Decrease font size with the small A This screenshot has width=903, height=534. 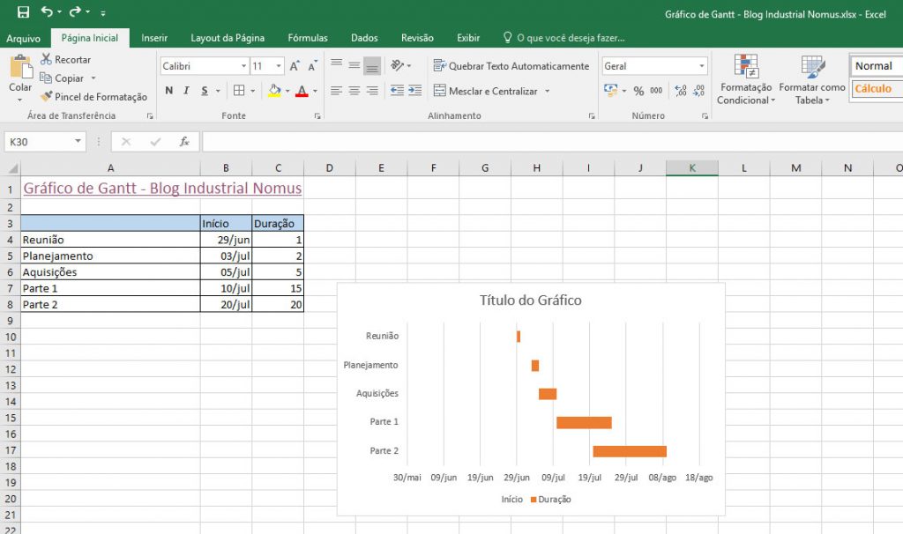point(312,66)
